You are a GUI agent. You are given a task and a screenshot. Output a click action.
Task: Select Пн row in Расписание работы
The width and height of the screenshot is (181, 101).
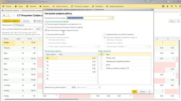click(x=71, y=58)
